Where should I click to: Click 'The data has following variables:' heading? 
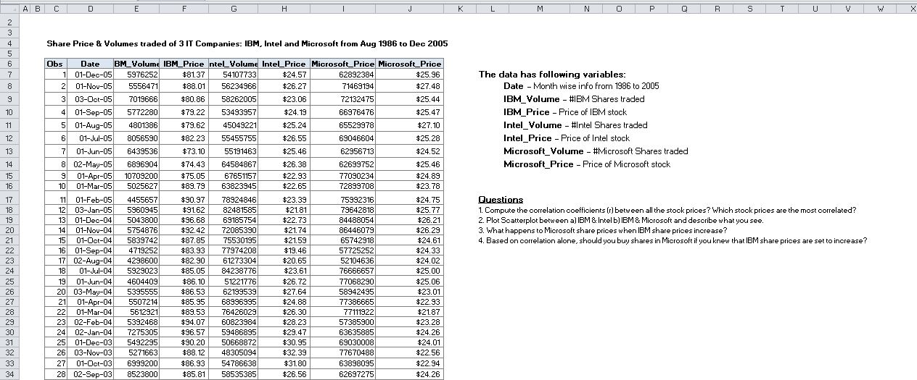pyautogui.click(x=552, y=75)
